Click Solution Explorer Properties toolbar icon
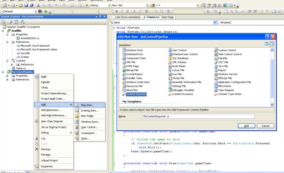This screenshot has width=284, height=173. [4, 22]
